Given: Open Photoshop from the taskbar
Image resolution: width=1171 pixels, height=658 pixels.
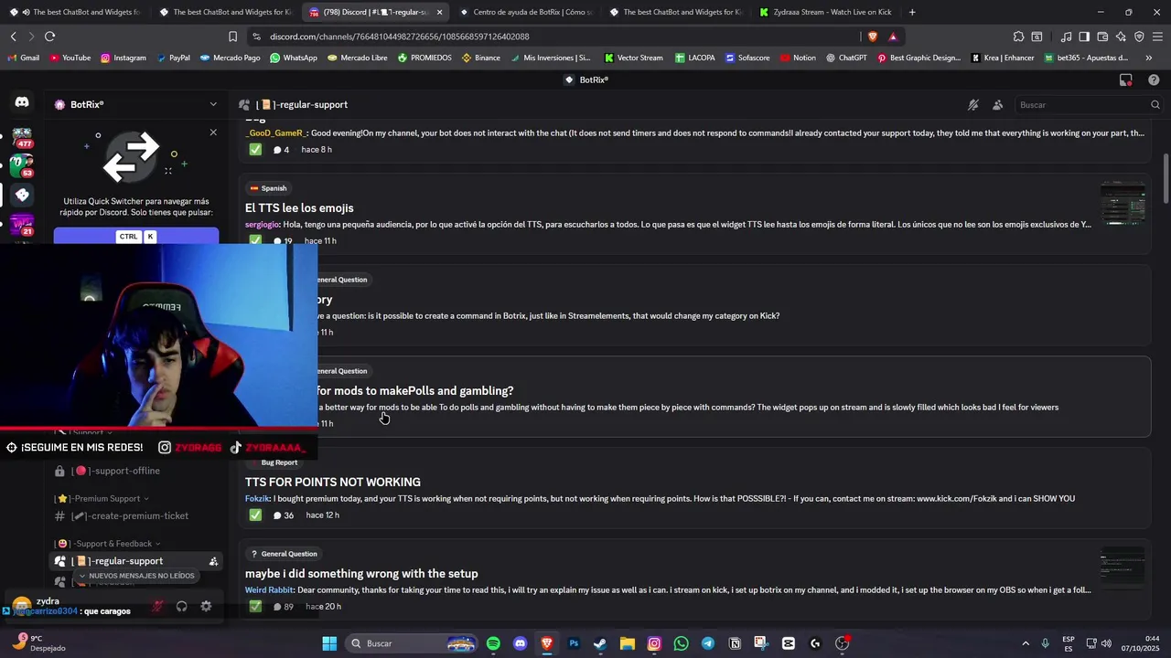Looking at the screenshot, I should (x=574, y=643).
